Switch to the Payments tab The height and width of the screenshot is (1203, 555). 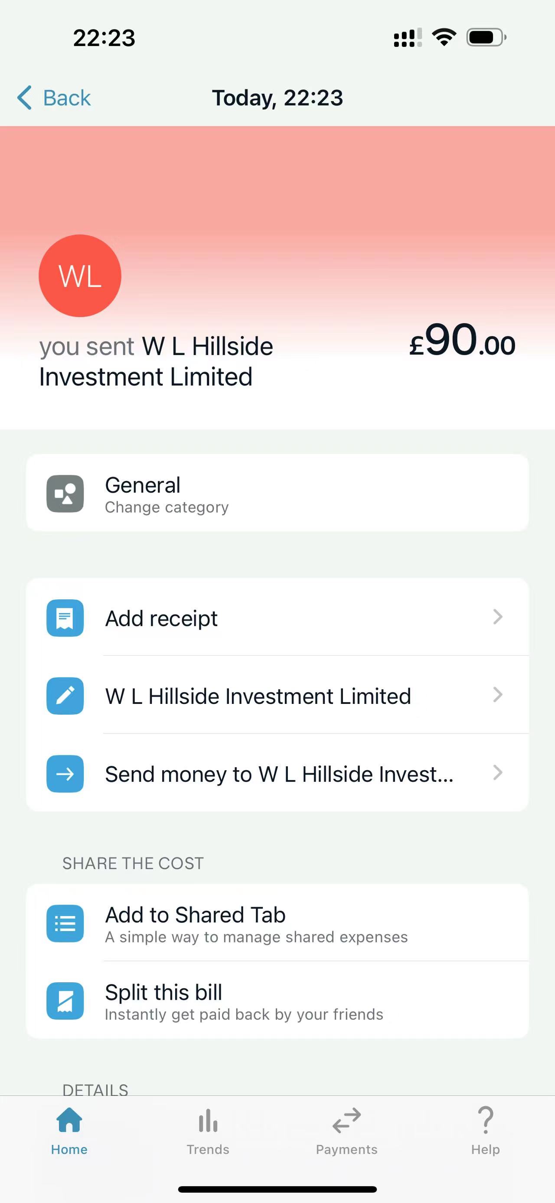346,1130
